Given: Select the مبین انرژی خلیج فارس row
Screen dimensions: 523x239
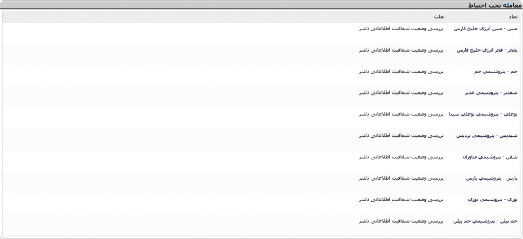Looking at the screenshot, I should pyautogui.click(x=261, y=33).
